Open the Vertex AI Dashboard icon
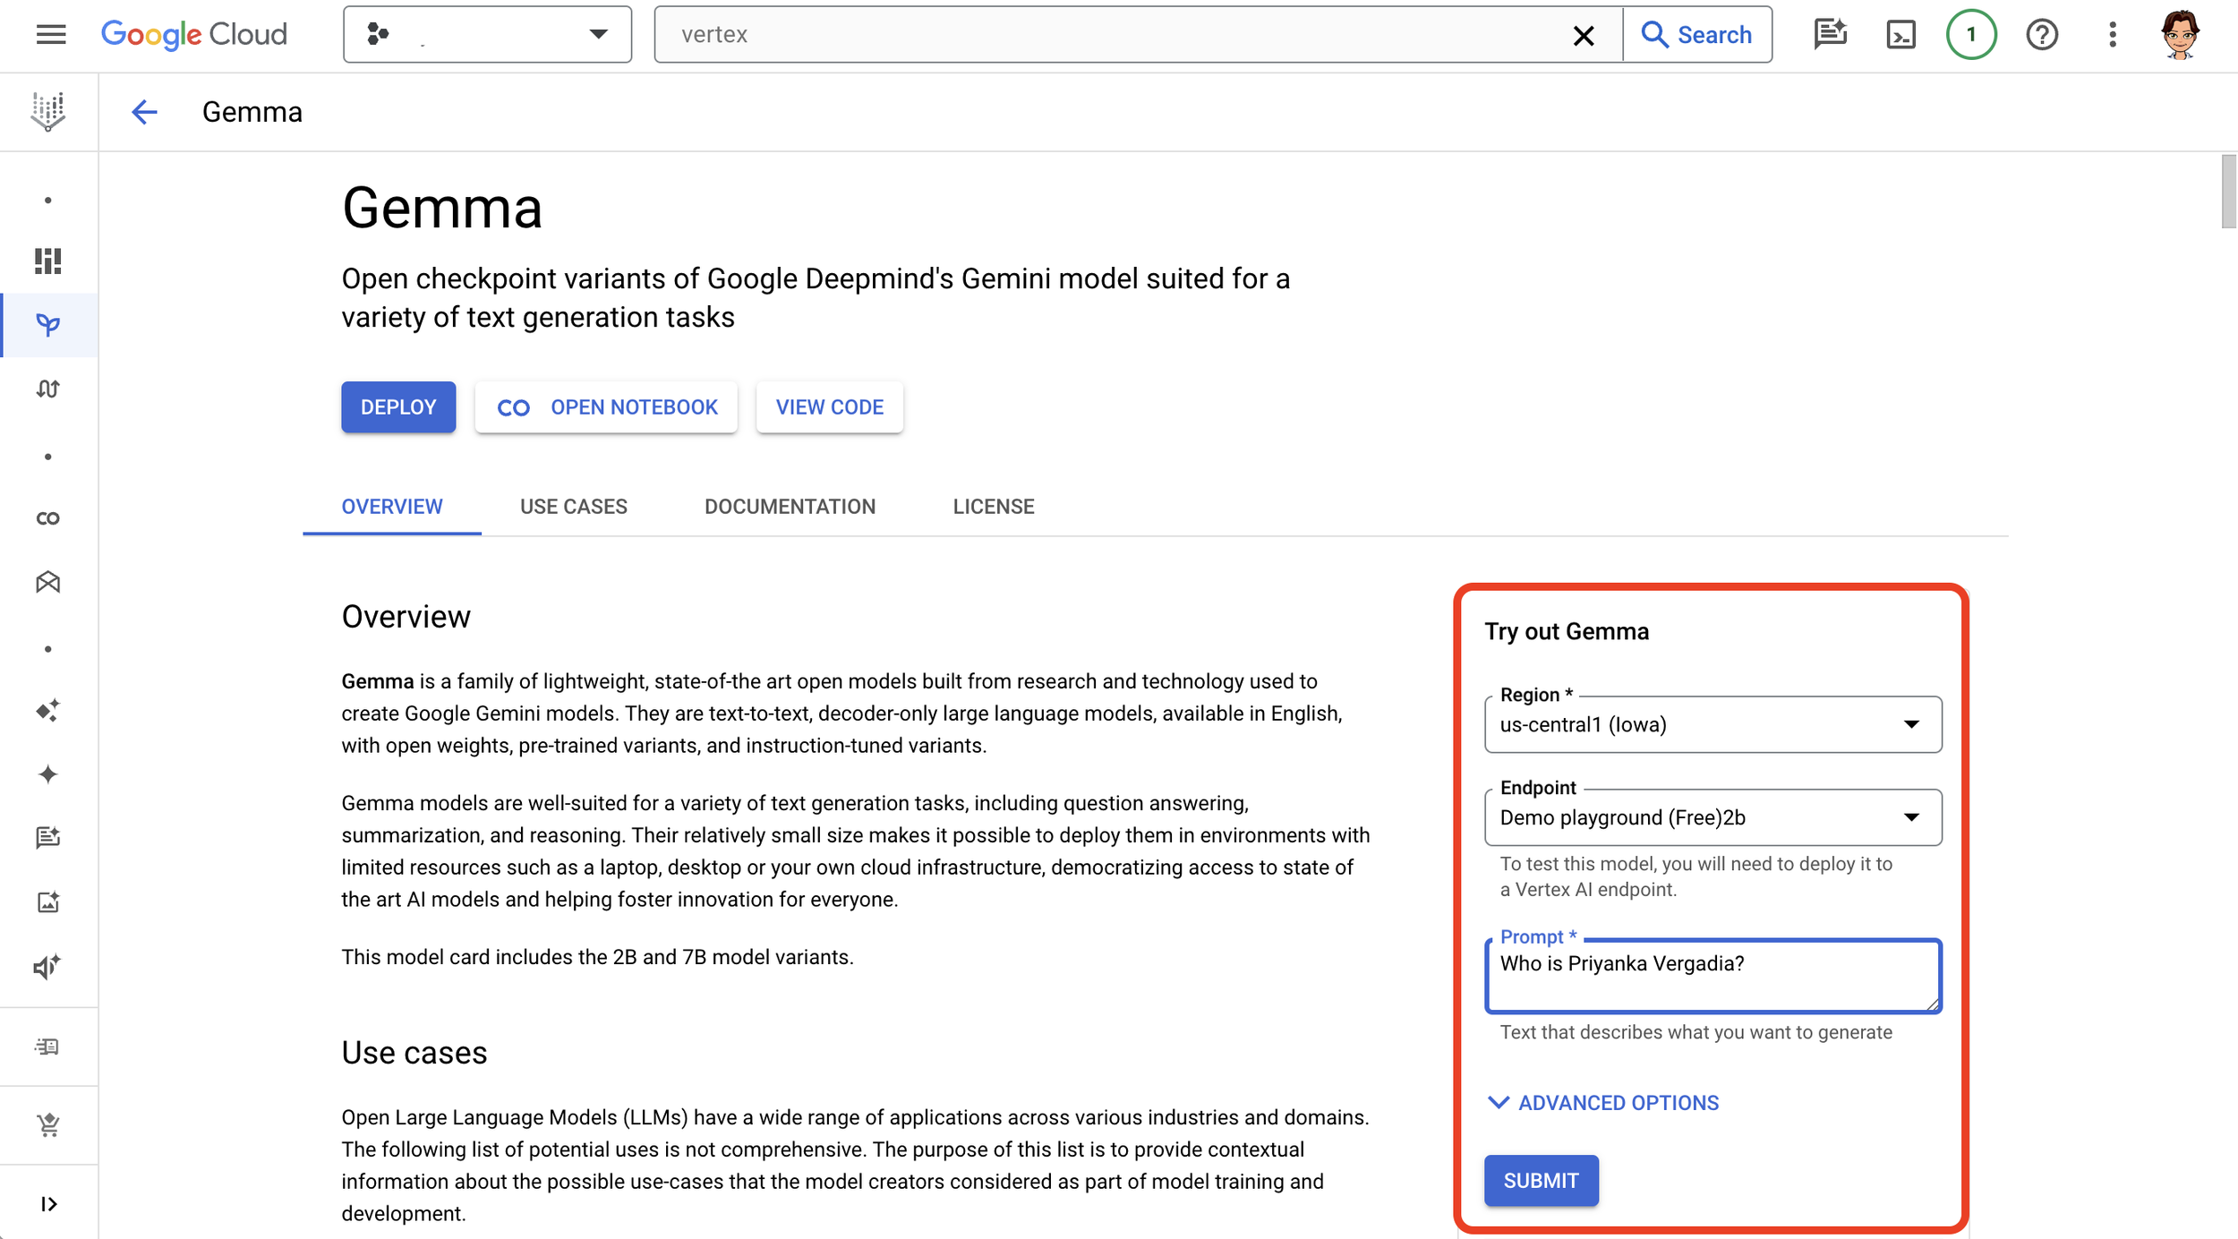Screen dimensions: 2238x1239 [x=48, y=261]
